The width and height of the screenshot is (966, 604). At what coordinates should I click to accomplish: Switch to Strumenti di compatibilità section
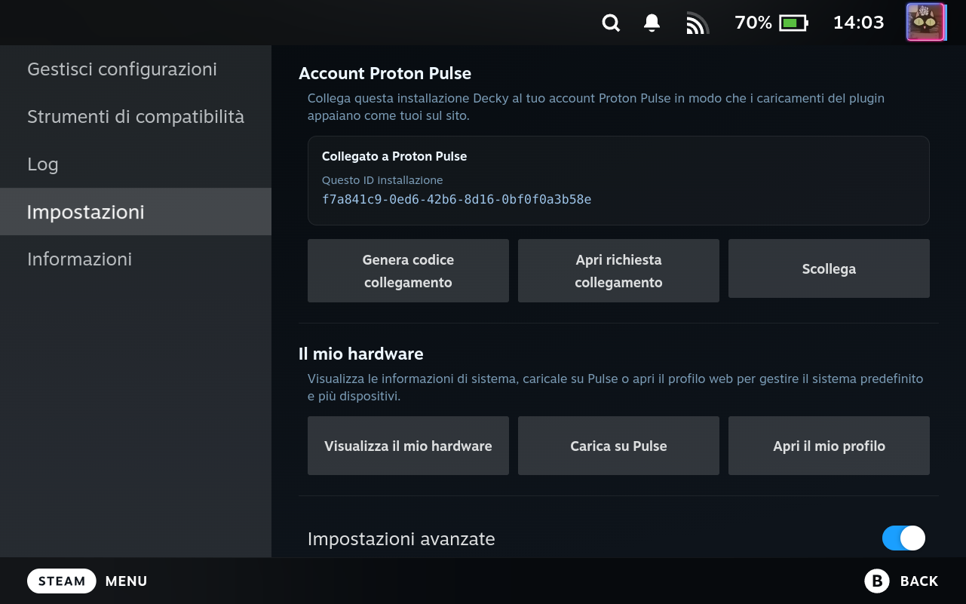136,117
